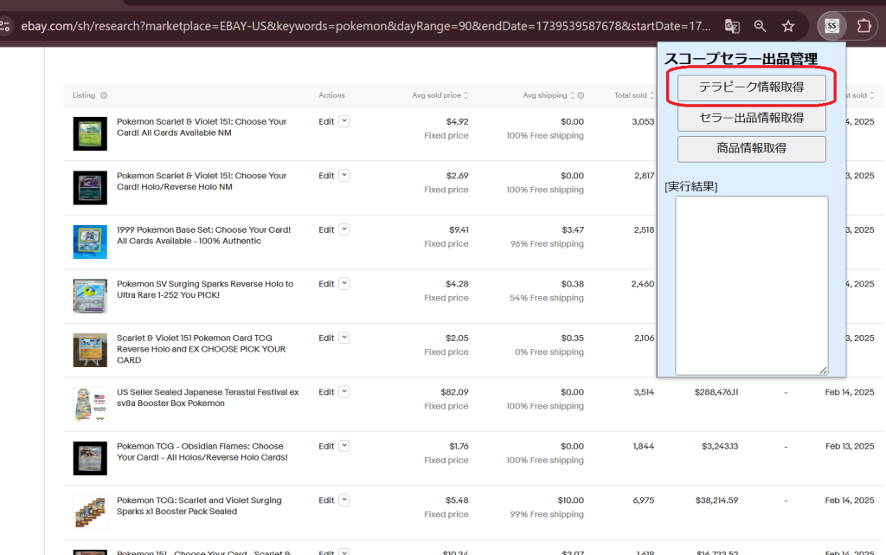
Task: Expand Edit dropdown for 151 Holo/Reverse Holo NM
Action: (344, 176)
